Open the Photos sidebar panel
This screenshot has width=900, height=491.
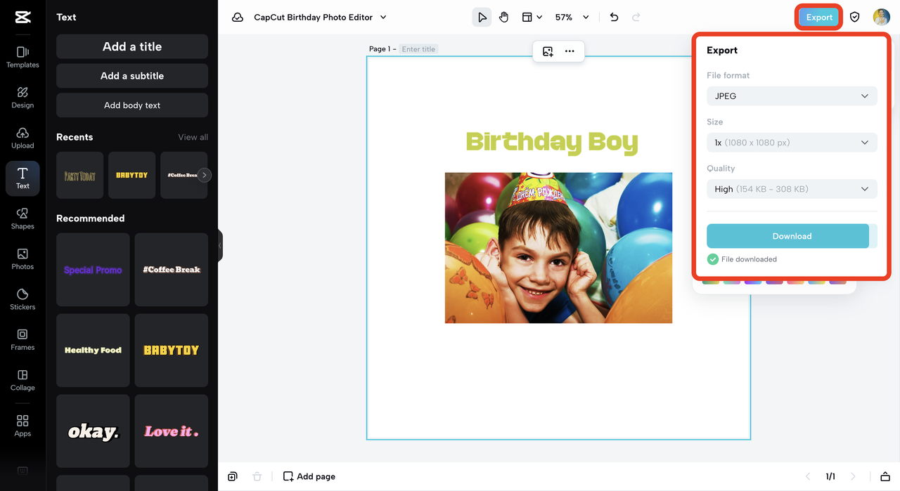pos(22,258)
